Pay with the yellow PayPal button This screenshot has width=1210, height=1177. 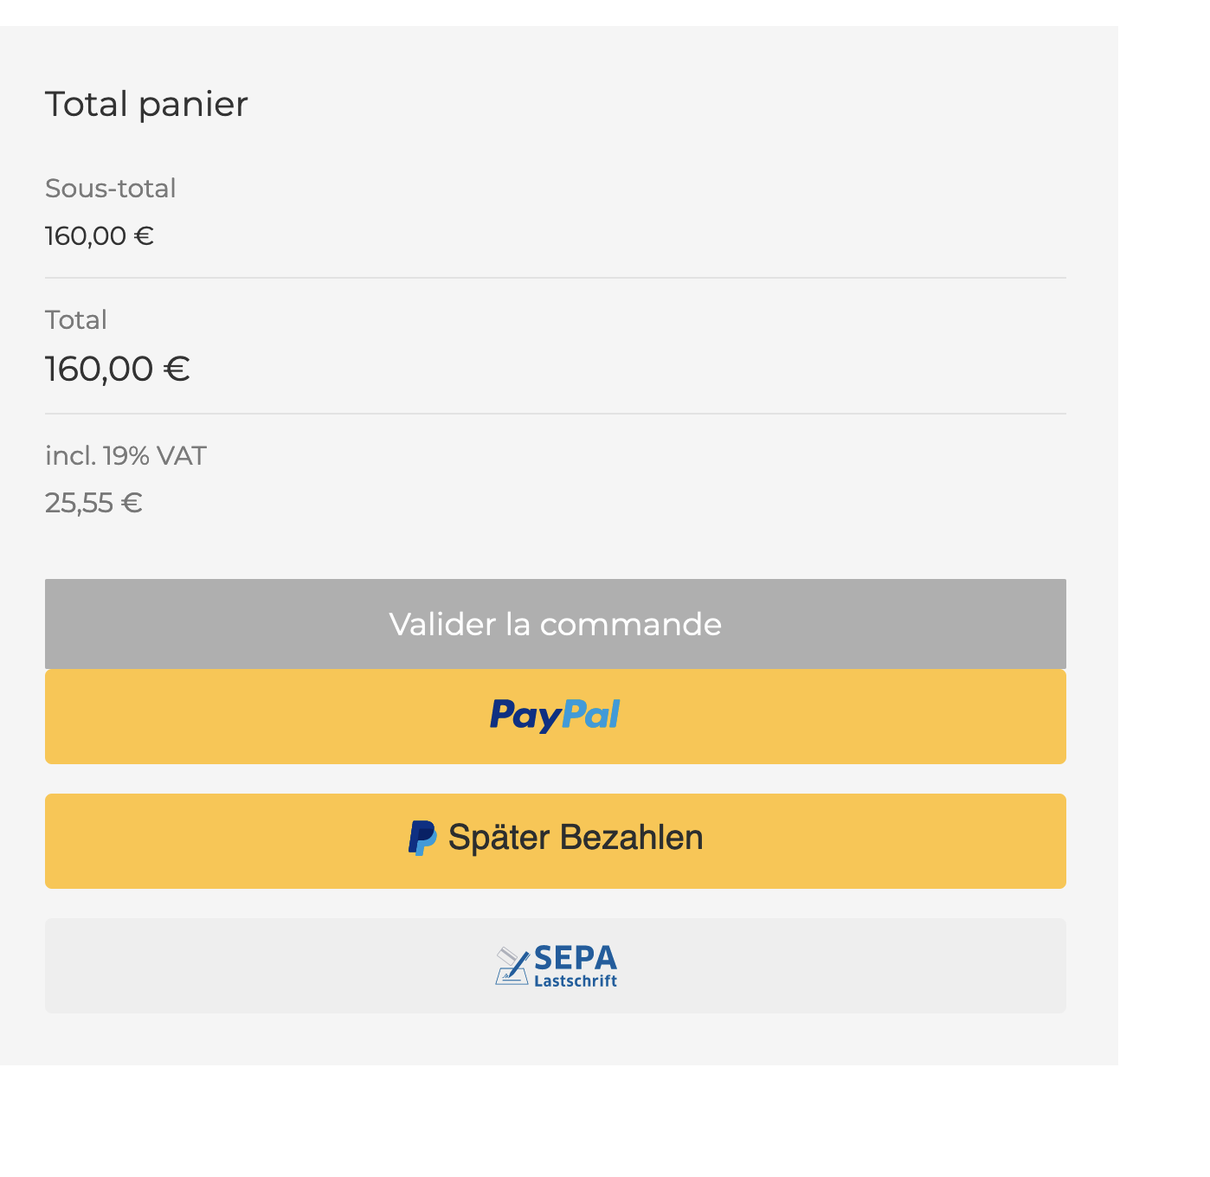[555, 717]
